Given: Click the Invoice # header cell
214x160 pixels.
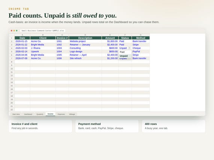Looking at the screenshot, I should click(x=62, y=38).
